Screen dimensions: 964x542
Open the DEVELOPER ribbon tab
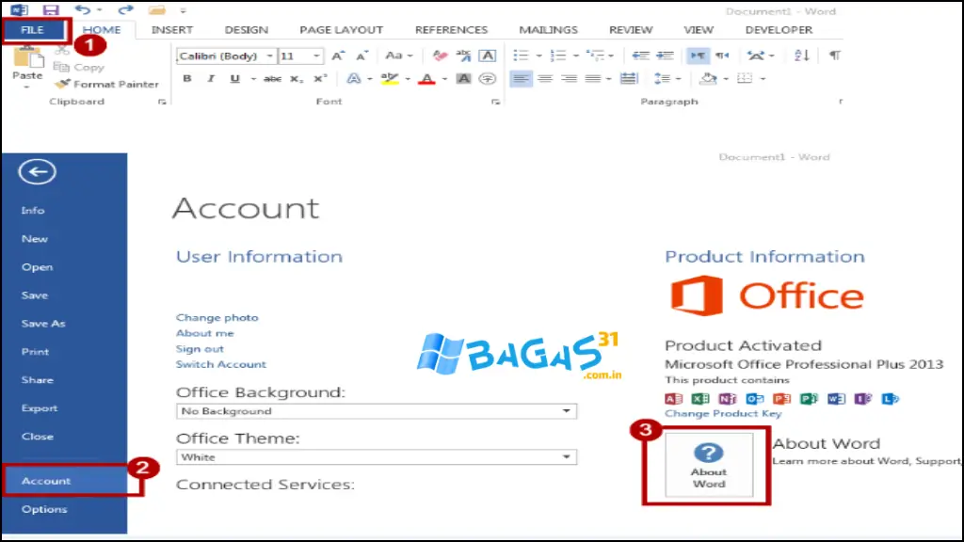(x=779, y=29)
